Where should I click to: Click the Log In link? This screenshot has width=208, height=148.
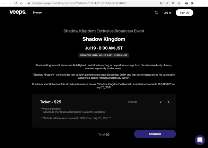(167, 12)
